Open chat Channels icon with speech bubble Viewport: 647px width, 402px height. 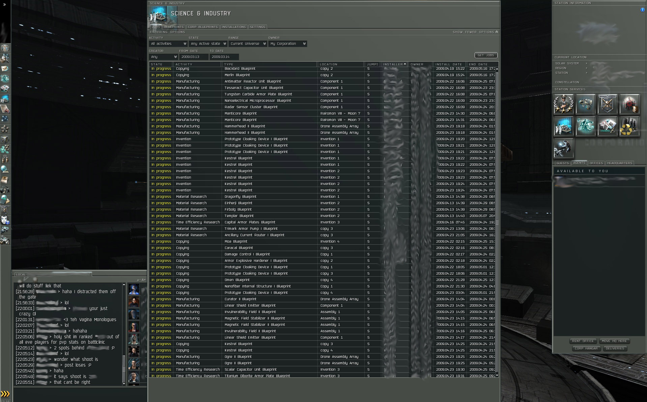point(5,159)
